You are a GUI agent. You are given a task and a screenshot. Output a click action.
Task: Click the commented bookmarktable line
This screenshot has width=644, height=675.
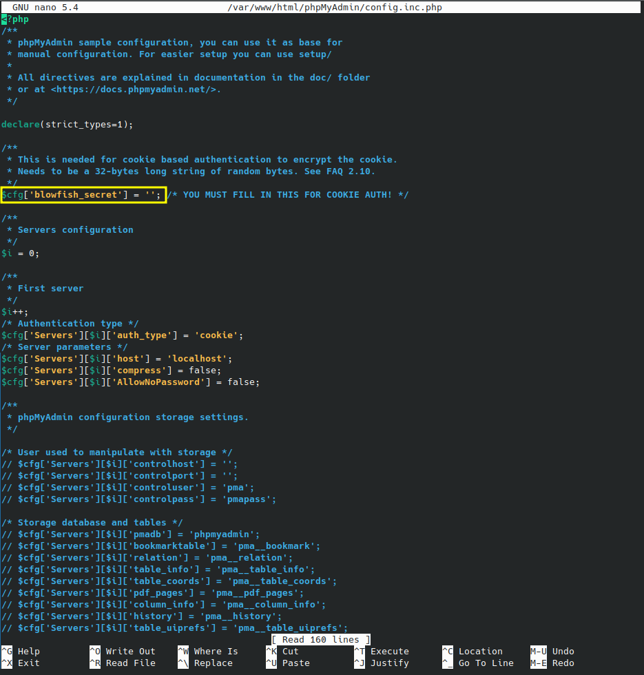point(161,546)
